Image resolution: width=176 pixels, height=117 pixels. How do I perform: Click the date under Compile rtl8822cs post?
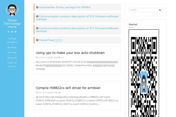(x=41, y=93)
